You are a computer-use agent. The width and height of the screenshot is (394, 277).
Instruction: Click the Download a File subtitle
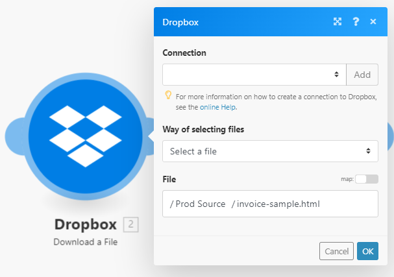point(86,242)
